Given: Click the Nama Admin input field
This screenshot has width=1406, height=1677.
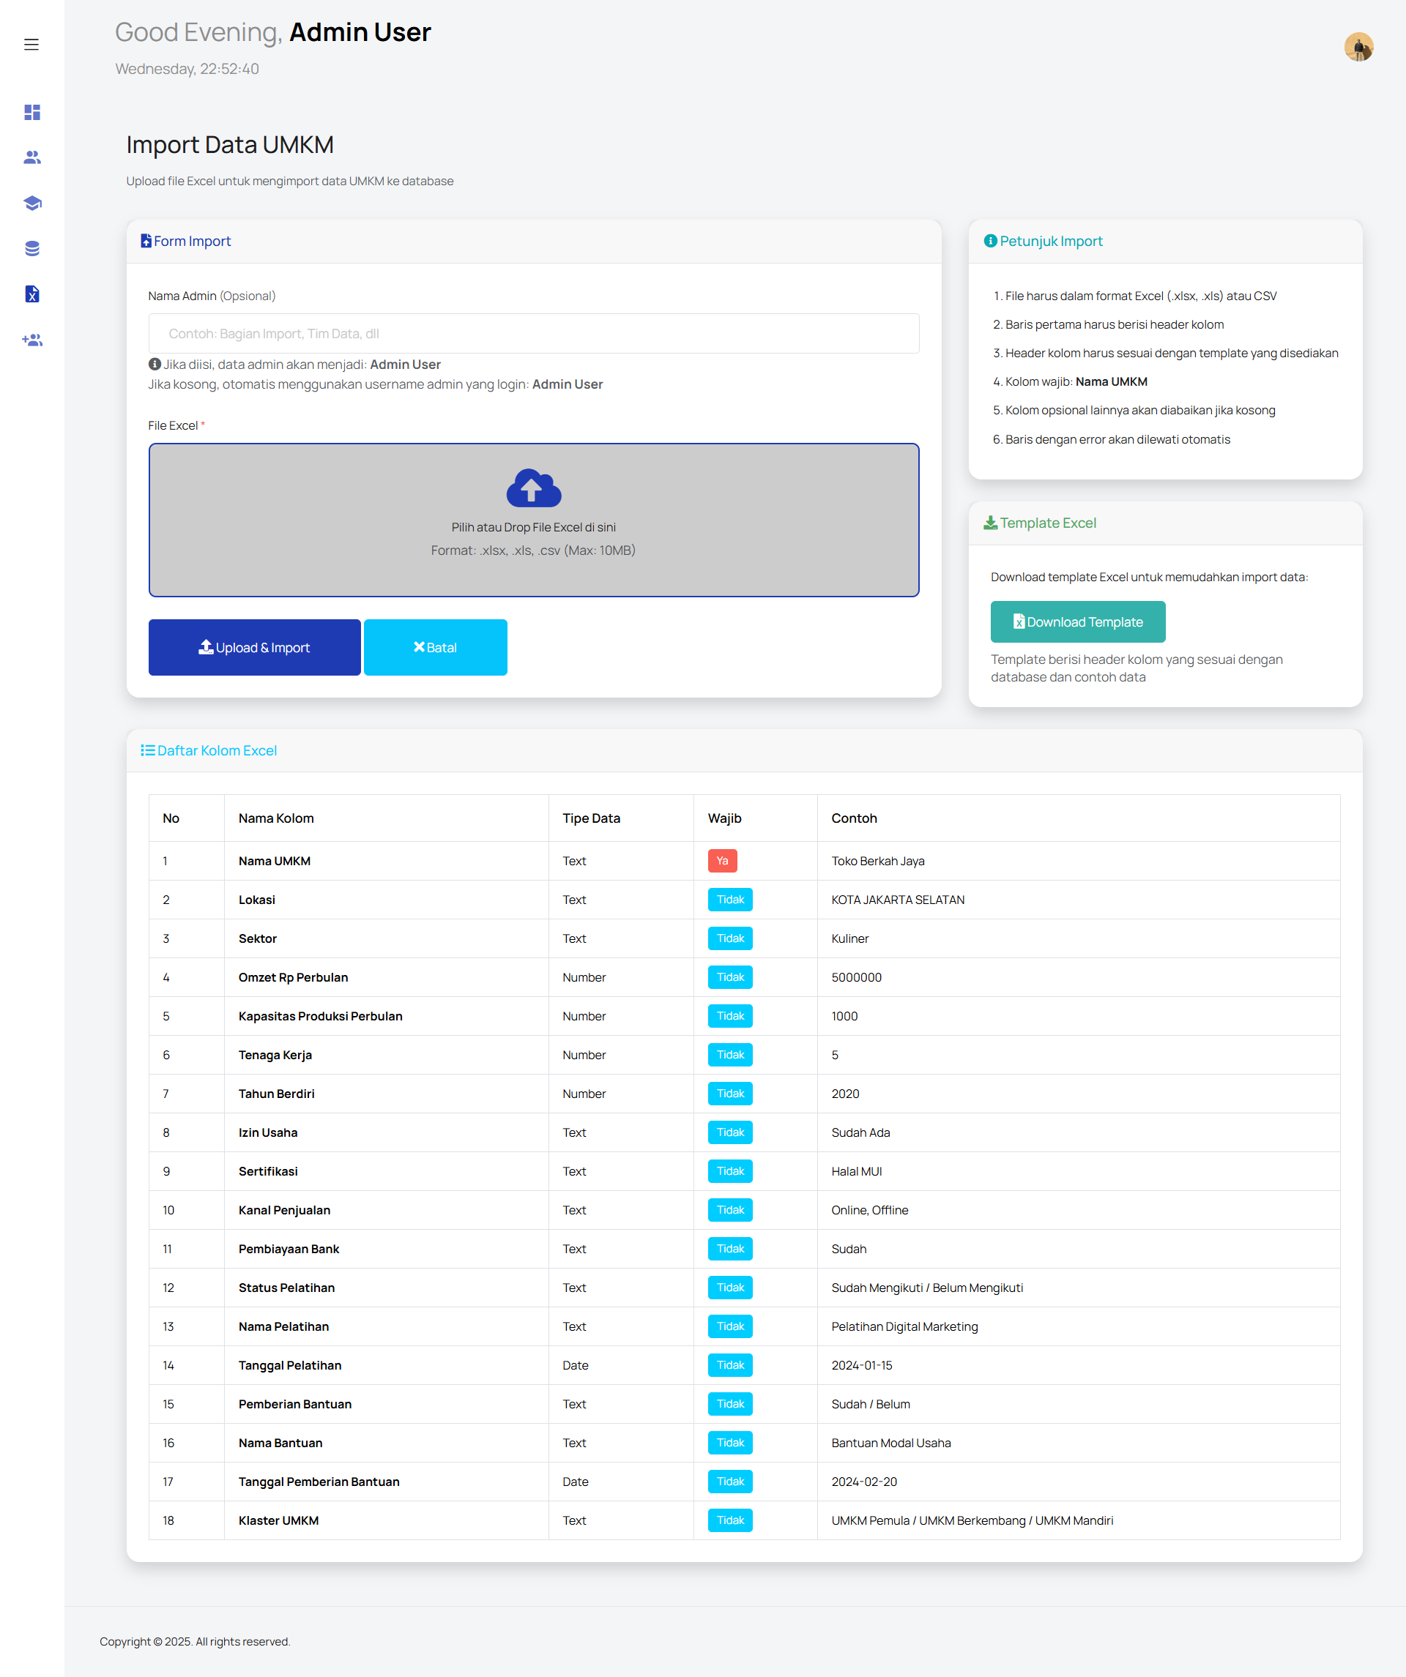Looking at the screenshot, I should [x=534, y=334].
